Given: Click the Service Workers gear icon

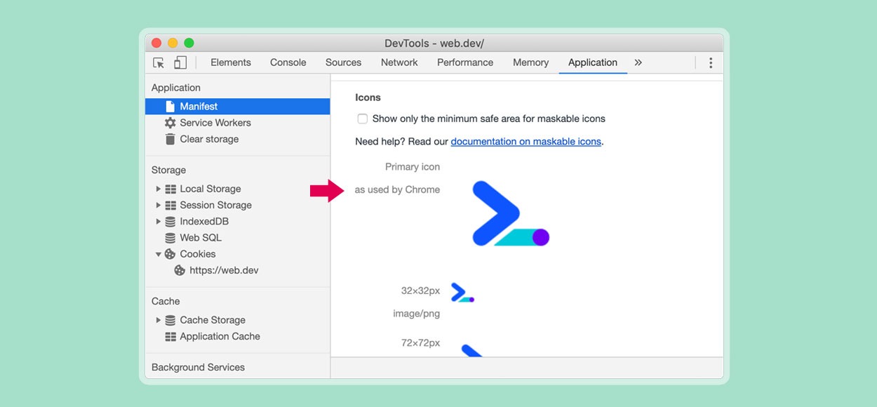Looking at the screenshot, I should coord(170,123).
